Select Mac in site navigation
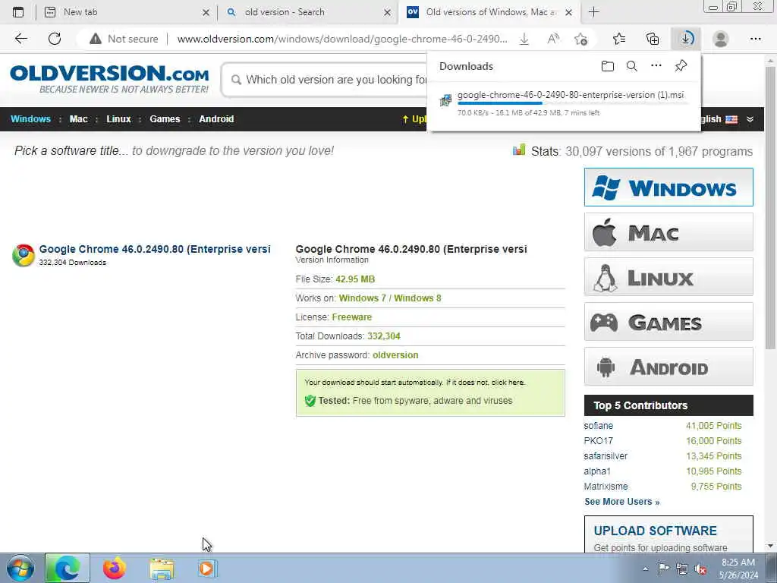This screenshot has width=777, height=583. click(78, 119)
